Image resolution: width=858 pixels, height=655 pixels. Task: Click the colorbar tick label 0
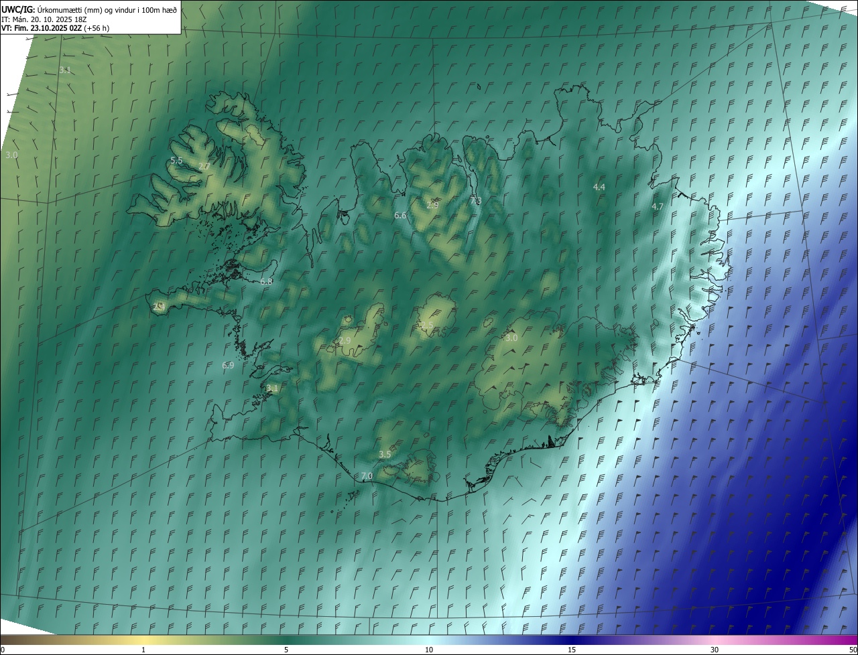[2, 650]
